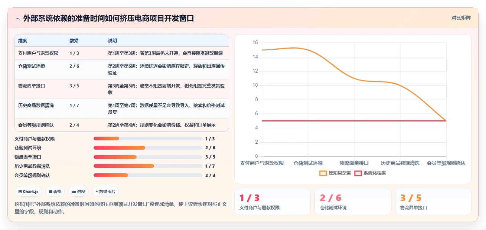Click the 仓储测试环境 progress row label
This screenshot has height=230, width=486.
point(28,147)
